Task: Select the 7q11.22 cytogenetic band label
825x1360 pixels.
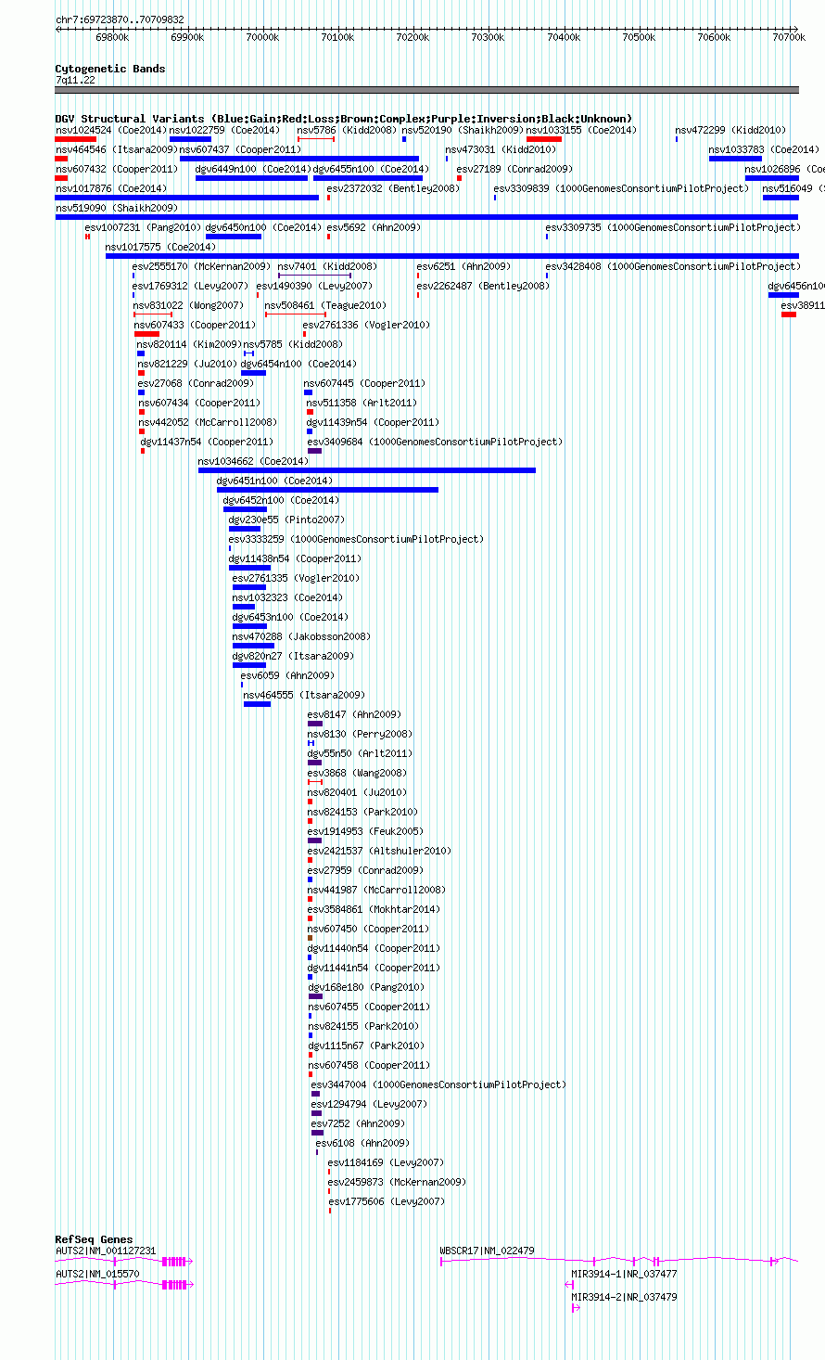Action: coord(74,81)
